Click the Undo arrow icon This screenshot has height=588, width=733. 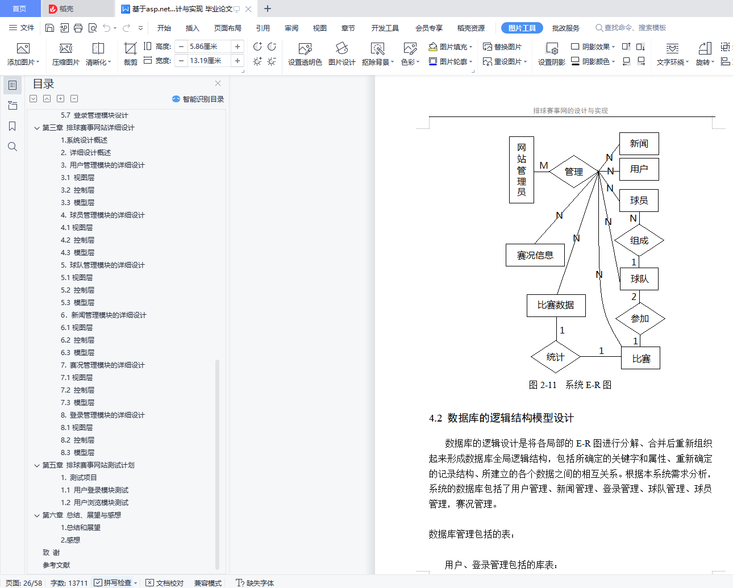pyautogui.click(x=107, y=28)
